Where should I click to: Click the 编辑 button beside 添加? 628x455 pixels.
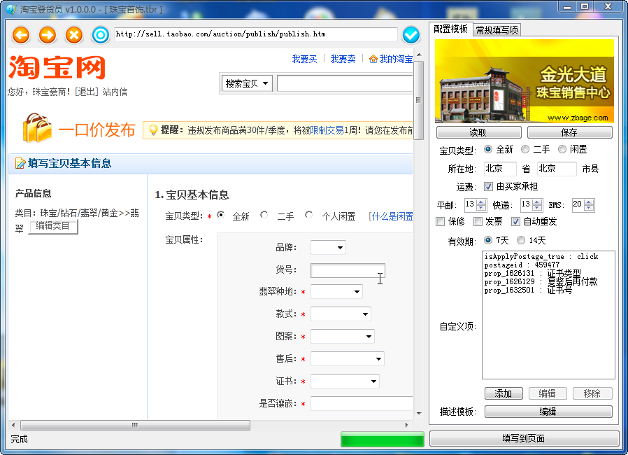click(548, 393)
